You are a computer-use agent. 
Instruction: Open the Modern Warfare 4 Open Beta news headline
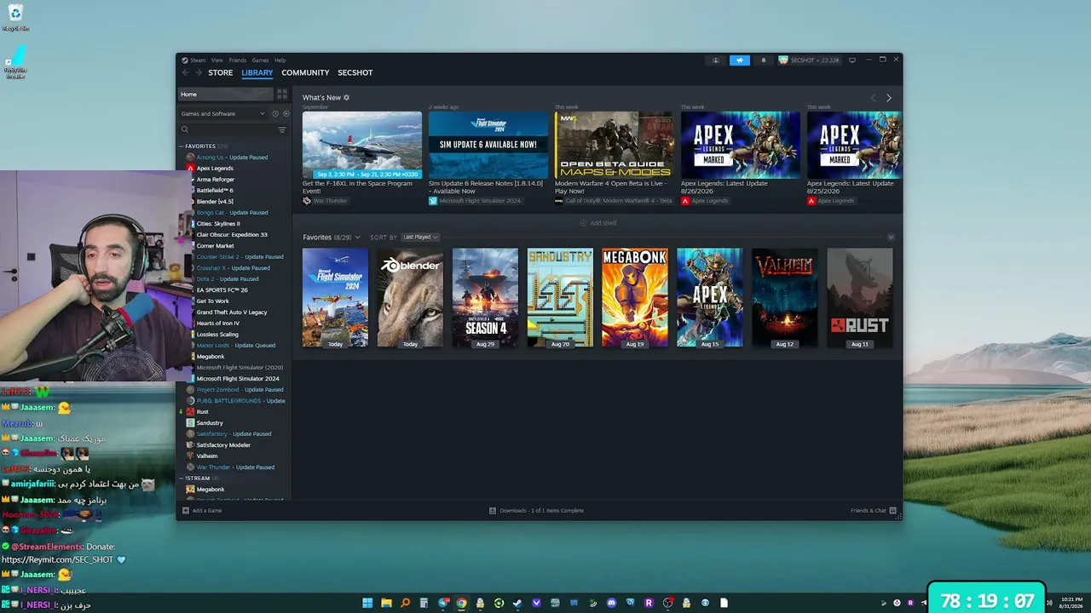[611, 187]
